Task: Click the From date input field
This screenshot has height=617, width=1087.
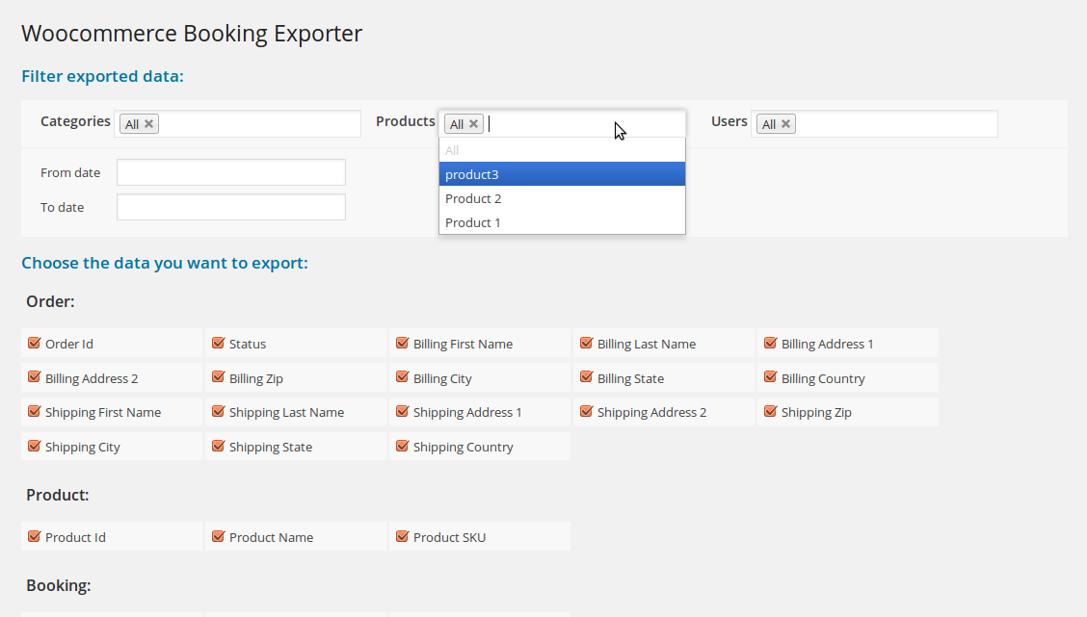Action: [x=231, y=172]
